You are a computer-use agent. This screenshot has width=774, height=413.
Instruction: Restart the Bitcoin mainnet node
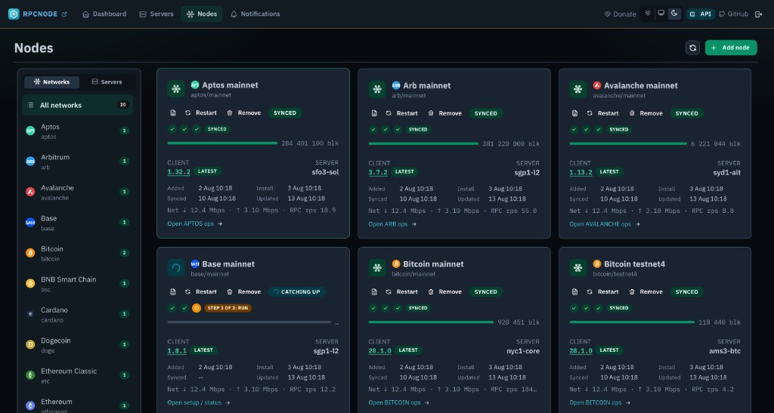pos(402,291)
